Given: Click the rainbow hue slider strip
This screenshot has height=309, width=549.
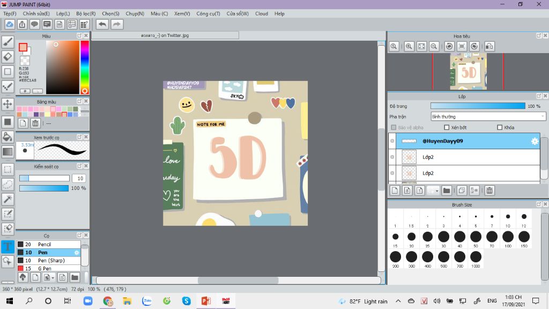Looking at the screenshot, I should [84, 64].
